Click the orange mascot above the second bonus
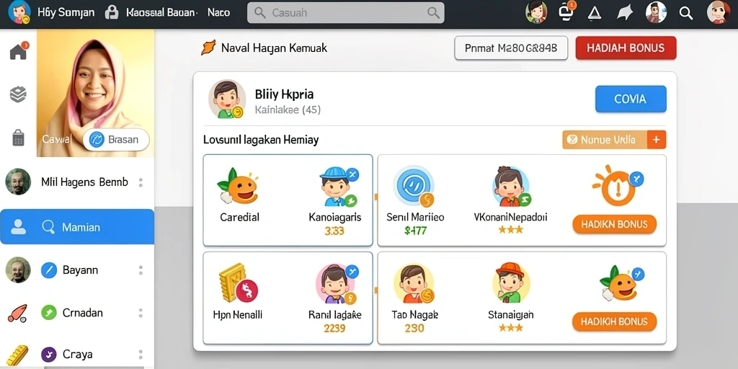The image size is (738, 369). (621, 283)
